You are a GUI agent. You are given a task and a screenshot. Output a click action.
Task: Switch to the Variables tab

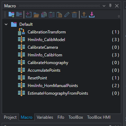45,117
